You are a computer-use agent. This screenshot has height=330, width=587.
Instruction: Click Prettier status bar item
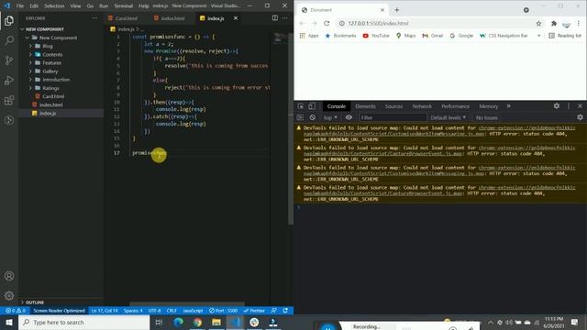pos(254,311)
